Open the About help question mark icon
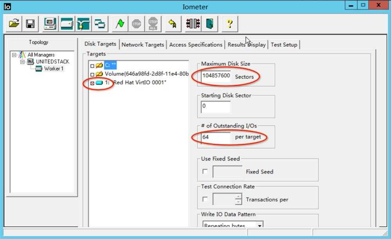Screen dimensions: 391x239 tap(230, 24)
